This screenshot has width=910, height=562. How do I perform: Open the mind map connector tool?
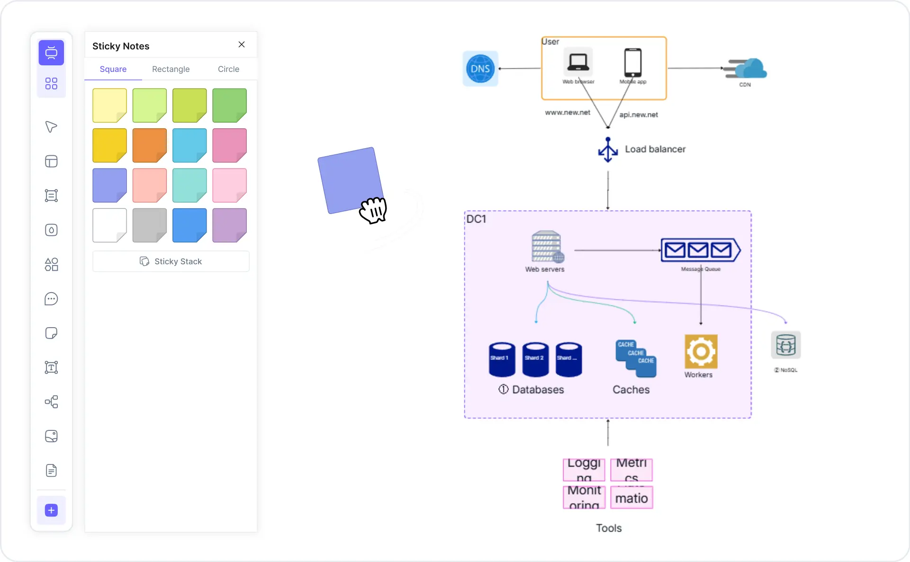point(51,402)
